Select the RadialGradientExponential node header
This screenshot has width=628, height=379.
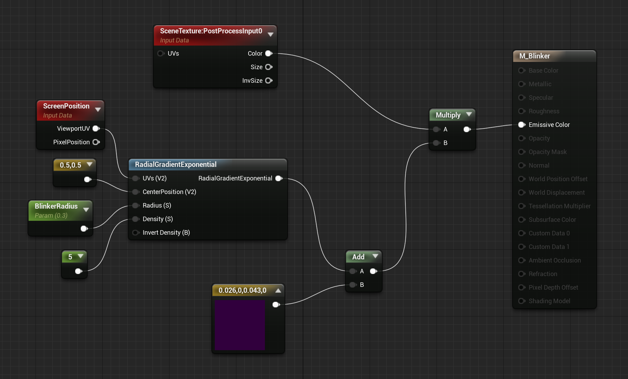tap(176, 164)
